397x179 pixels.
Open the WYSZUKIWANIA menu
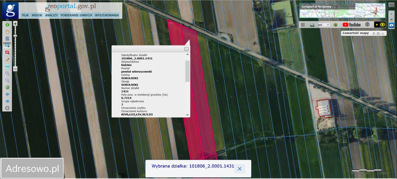point(107,15)
